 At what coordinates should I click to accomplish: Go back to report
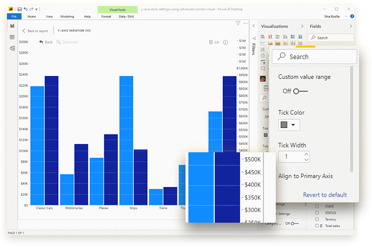35,31
